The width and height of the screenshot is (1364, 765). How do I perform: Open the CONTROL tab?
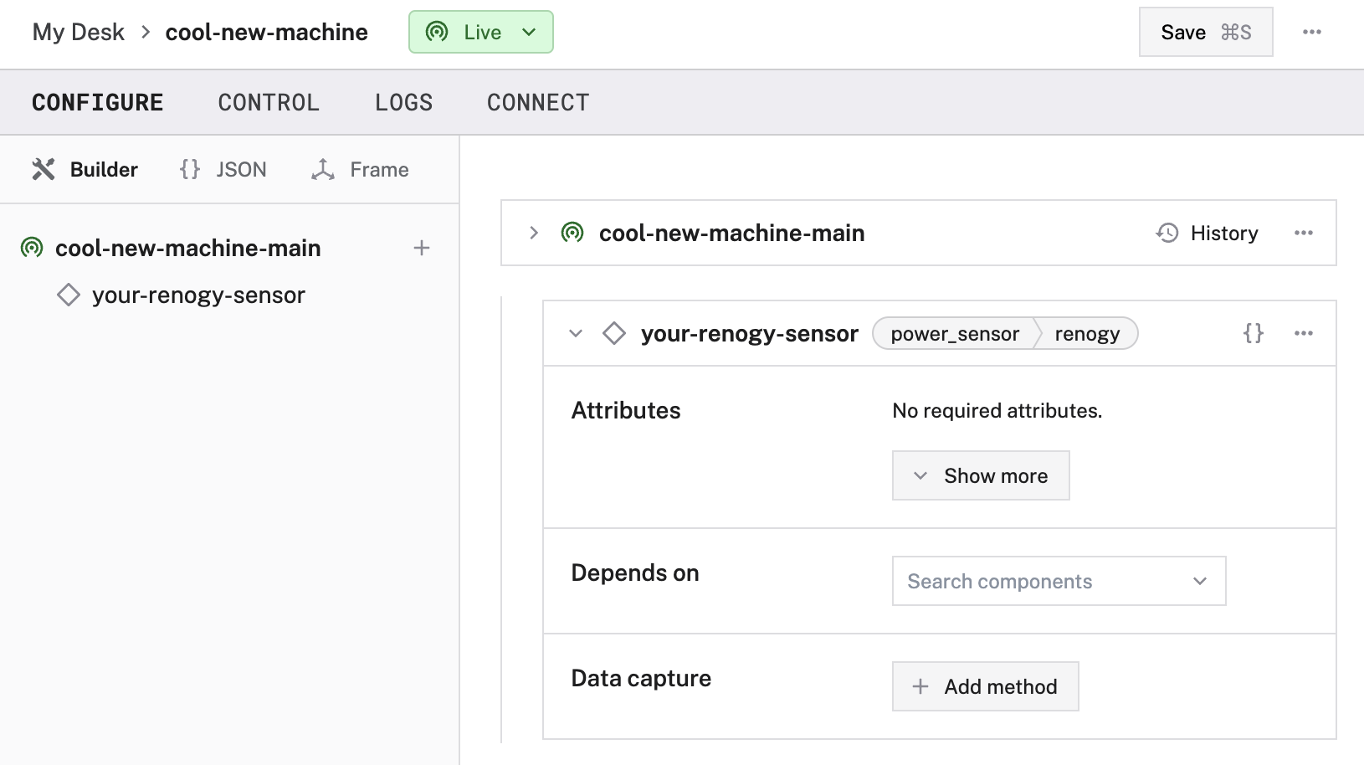[269, 102]
